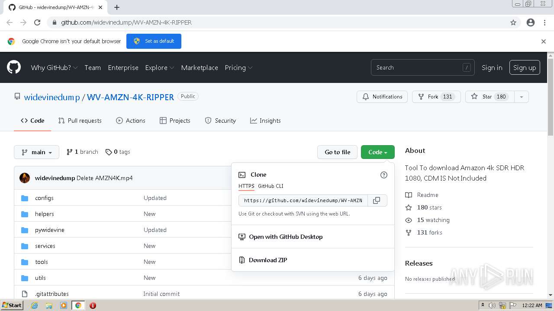Viewport: 554px width, 311px height.
Task: Select the GitHub CLI clone tab
Action: click(271, 186)
